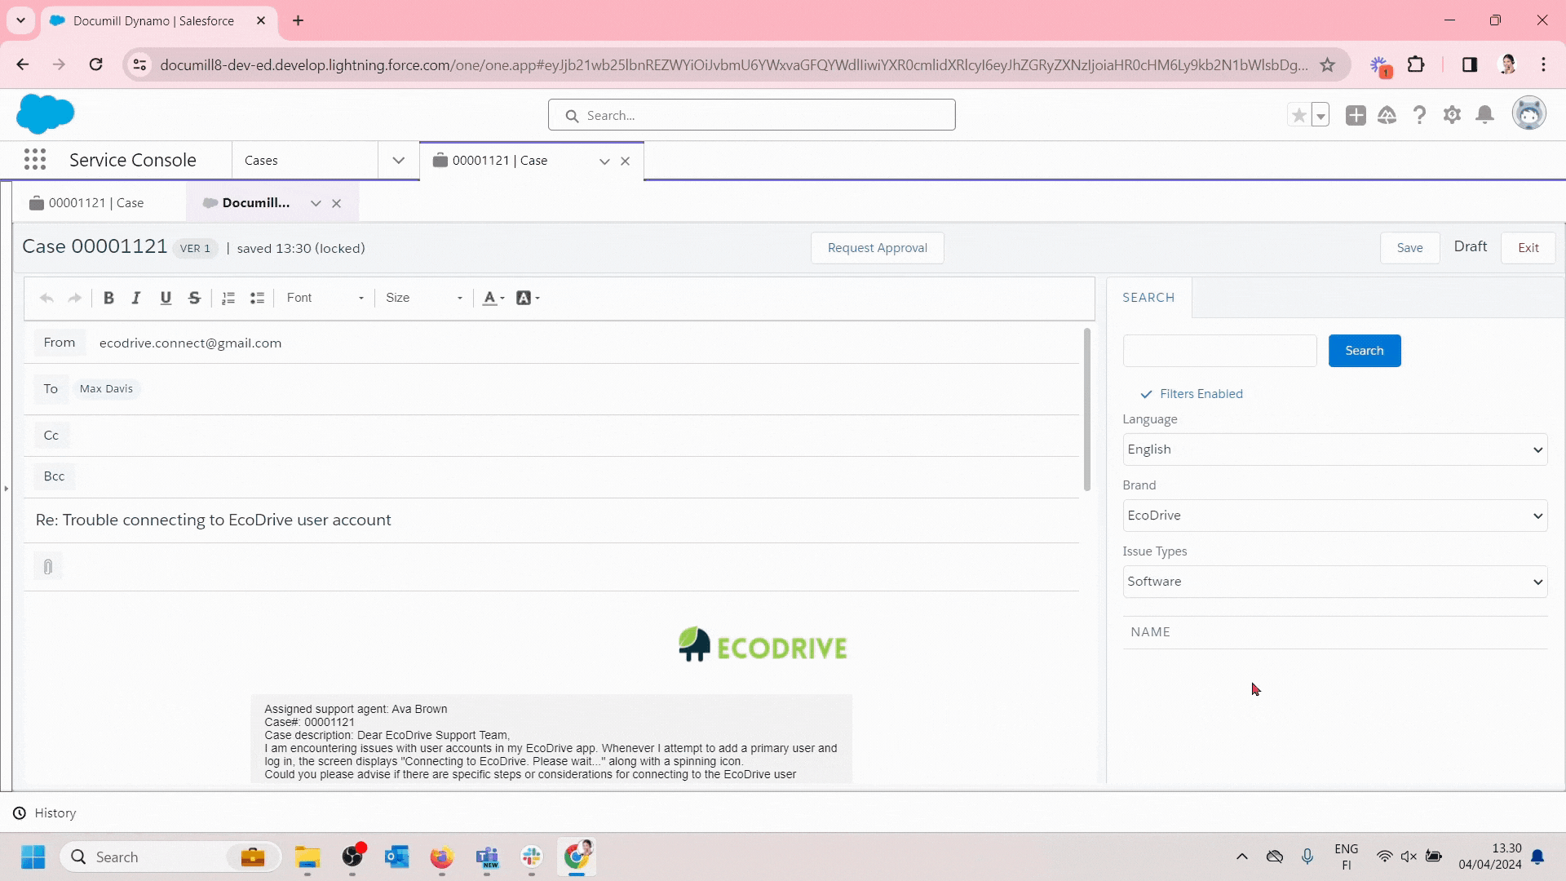Click the Strikethrough formatting icon

click(195, 298)
